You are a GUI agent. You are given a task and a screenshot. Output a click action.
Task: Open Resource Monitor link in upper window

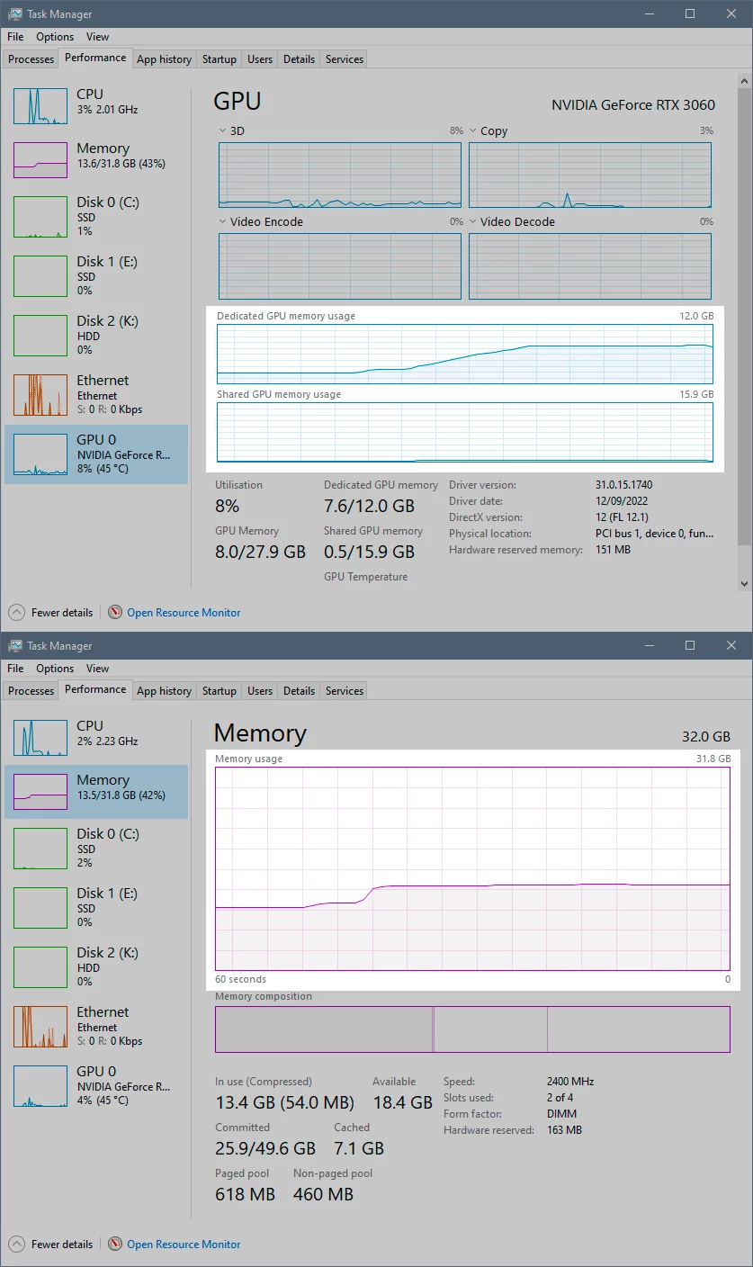[x=184, y=613]
